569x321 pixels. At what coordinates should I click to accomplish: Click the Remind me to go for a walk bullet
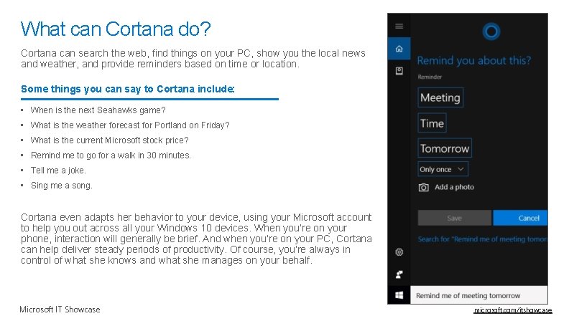(x=111, y=155)
